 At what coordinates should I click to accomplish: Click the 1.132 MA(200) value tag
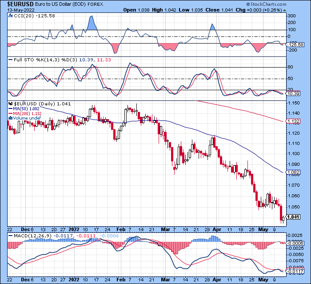pyautogui.click(x=293, y=121)
